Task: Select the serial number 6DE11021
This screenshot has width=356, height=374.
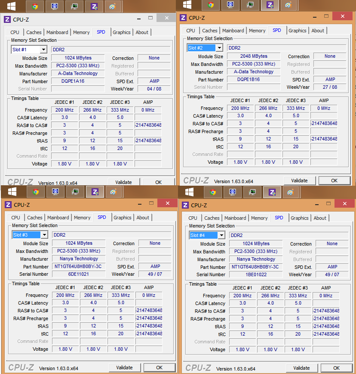Action: pyautogui.click(x=79, y=274)
